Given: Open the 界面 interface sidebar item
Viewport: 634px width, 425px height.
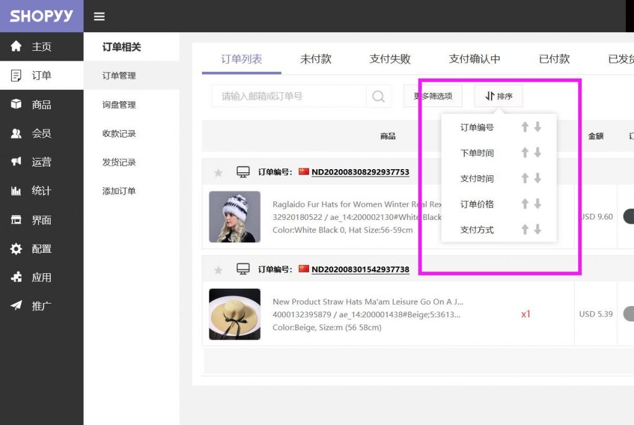Looking at the screenshot, I should click(41, 220).
